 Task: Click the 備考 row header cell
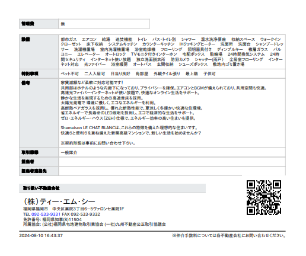click(x=39, y=113)
